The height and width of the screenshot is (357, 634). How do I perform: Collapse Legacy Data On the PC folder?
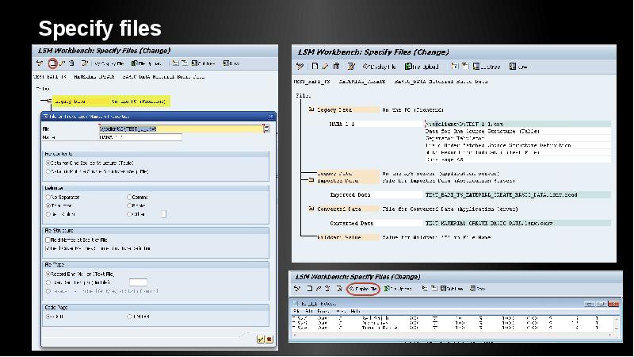click(x=311, y=109)
